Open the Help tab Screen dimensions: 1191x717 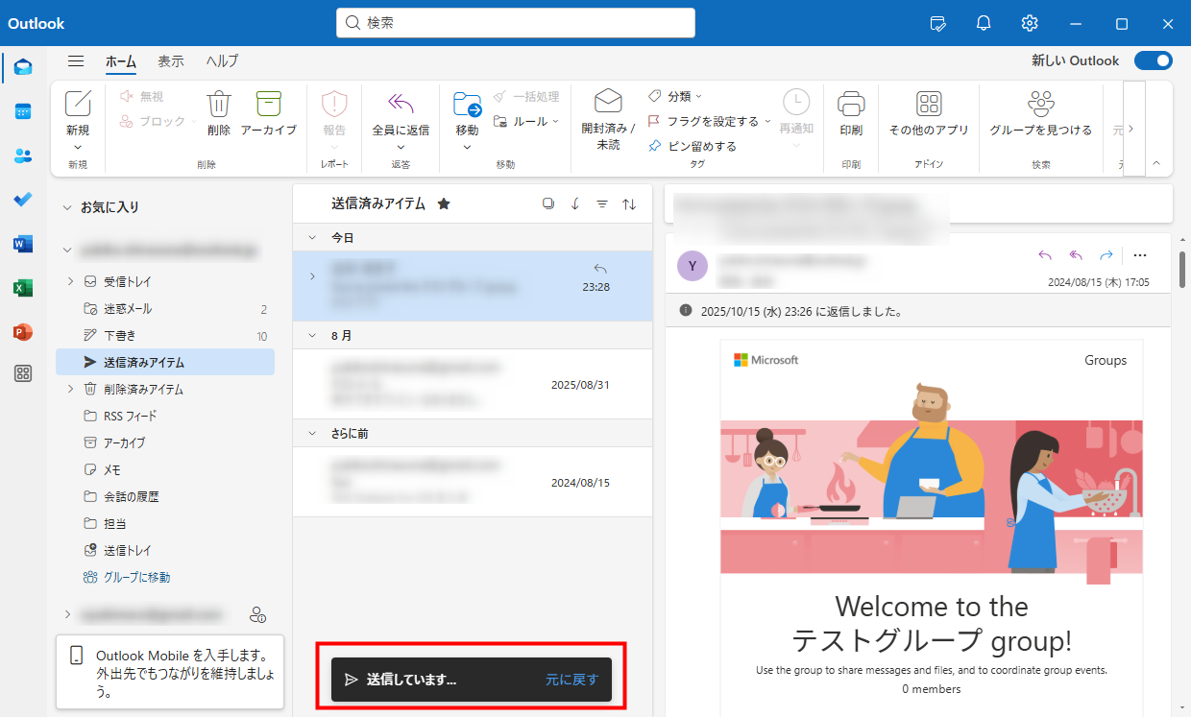(222, 60)
